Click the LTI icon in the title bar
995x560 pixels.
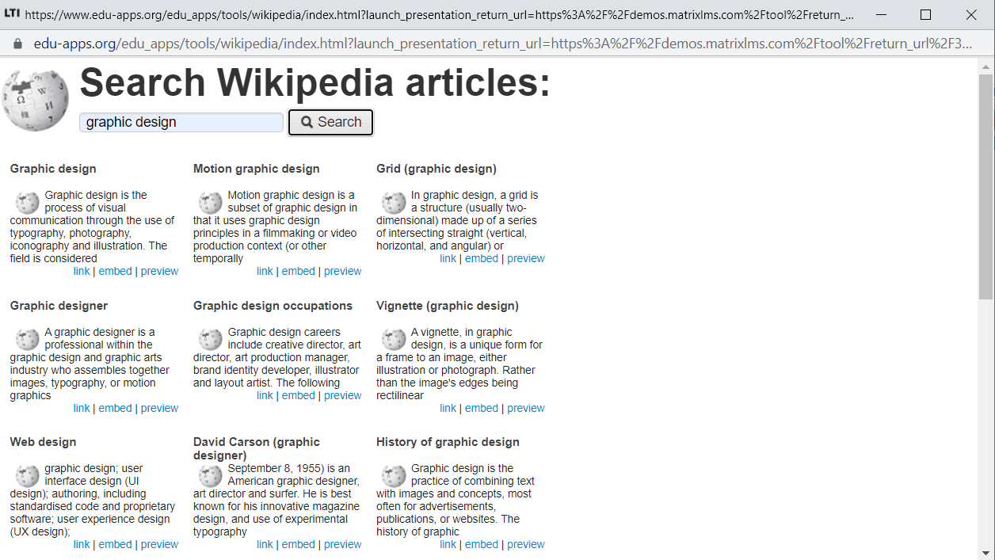click(12, 13)
